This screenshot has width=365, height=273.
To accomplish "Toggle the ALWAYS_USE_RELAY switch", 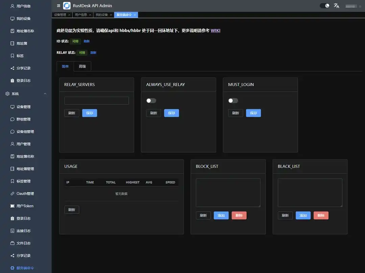I will coord(151,101).
